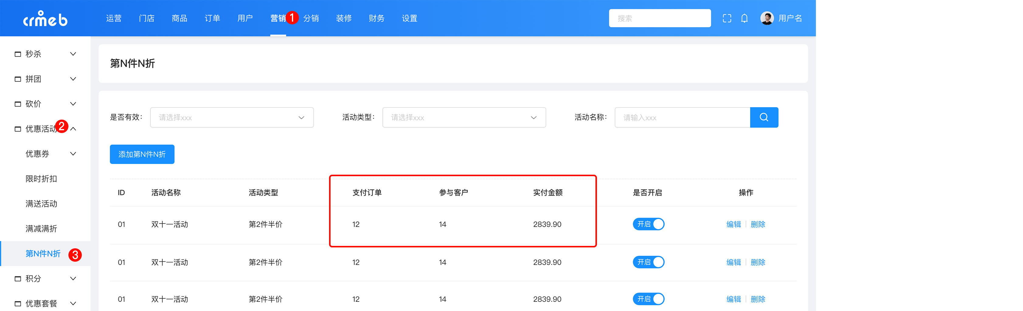Click 删除 link in third row
Screen dimensions: 1023x311
[x=758, y=299]
